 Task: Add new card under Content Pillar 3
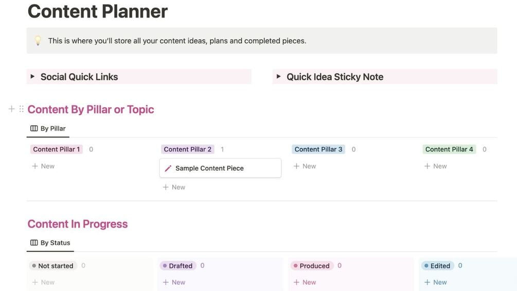coord(305,166)
